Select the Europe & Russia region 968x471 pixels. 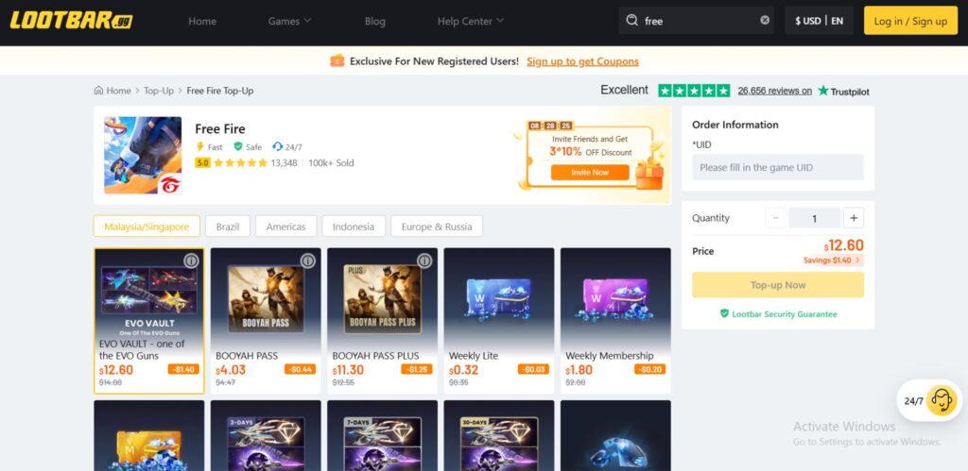pos(436,227)
